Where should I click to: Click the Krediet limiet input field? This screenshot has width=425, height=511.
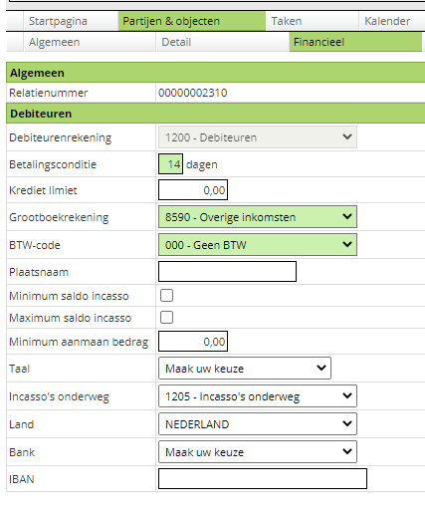point(193,190)
